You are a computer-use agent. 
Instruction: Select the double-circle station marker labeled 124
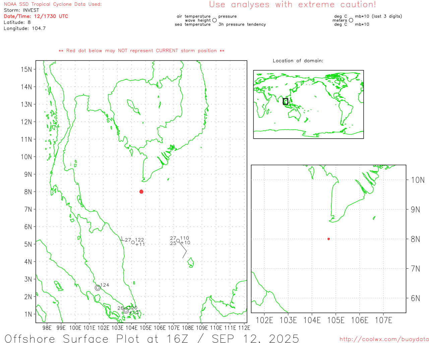[98, 288]
